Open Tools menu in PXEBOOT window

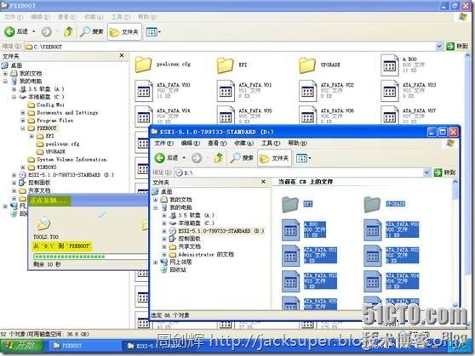120,17
